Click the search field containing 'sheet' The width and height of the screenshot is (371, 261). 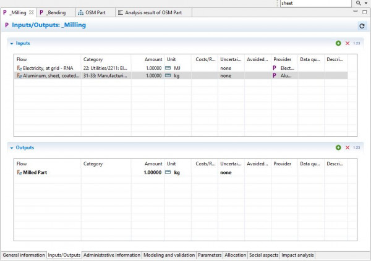pos(315,3)
